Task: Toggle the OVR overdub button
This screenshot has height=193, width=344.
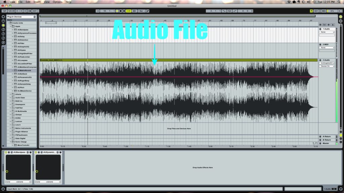Action: (x=129, y=11)
